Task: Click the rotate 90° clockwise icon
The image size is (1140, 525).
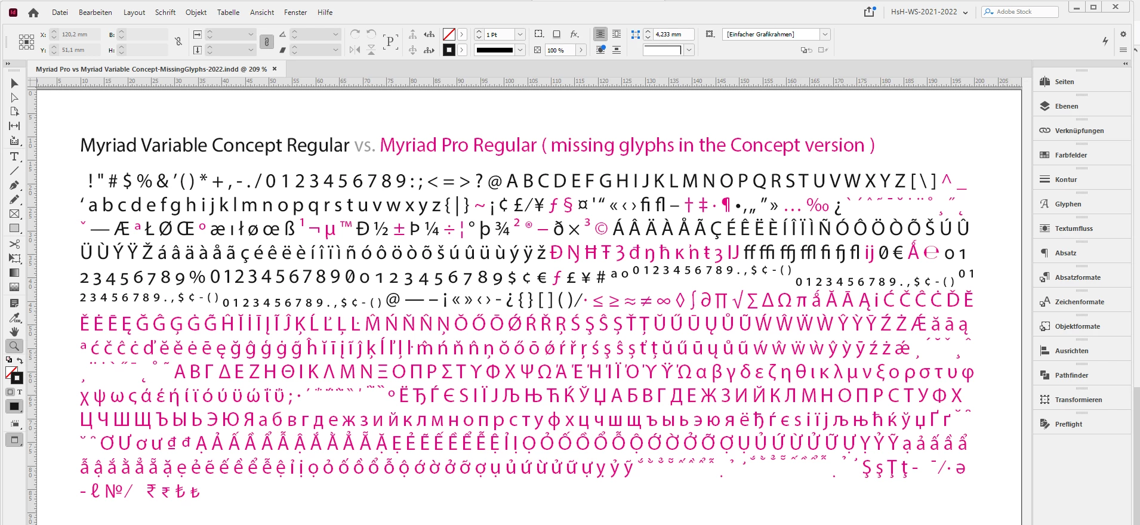Action: (355, 35)
